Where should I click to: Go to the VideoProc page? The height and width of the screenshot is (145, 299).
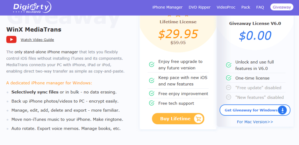[x=226, y=7]
